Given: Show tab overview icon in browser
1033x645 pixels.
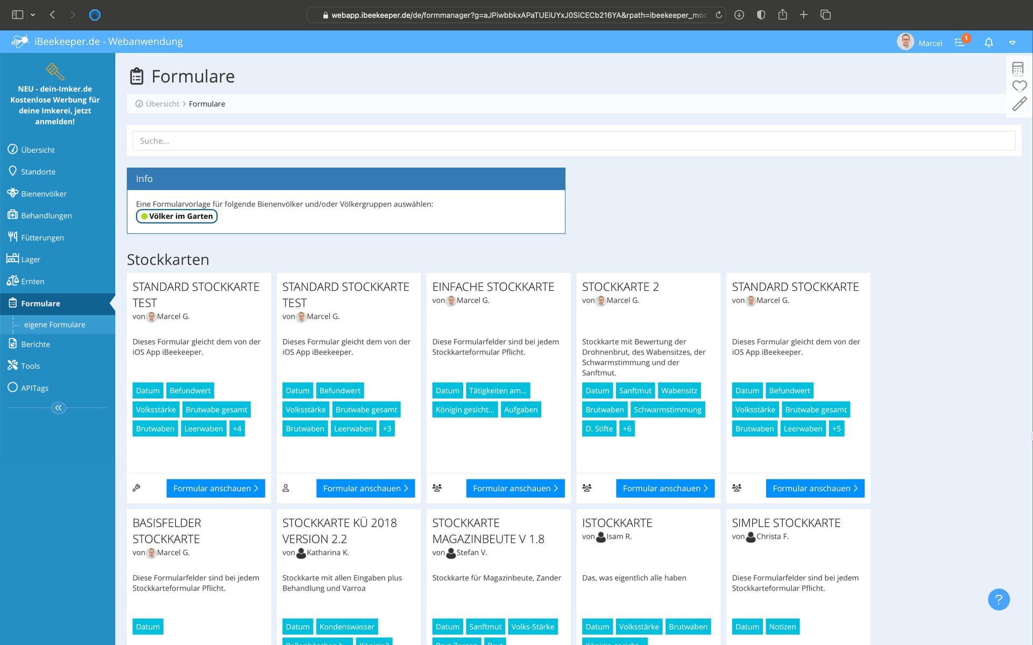Looking at the screenshot, I should (825, 15).
